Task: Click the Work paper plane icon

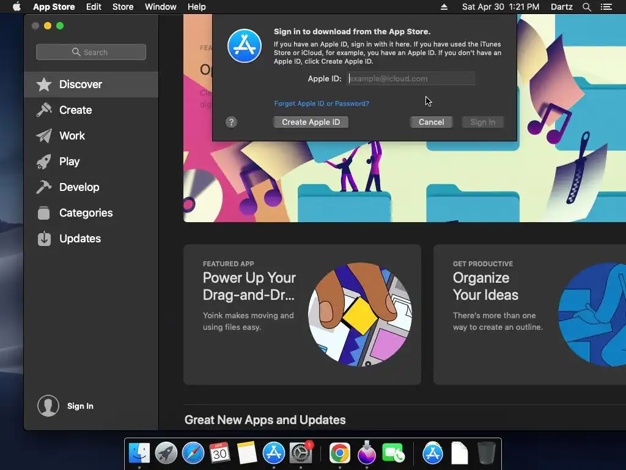Action: 44,136
